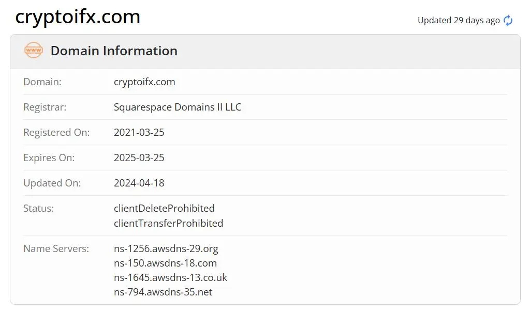Select the cryptoifx.com domain value
530x313 pixels.
[144, 82]
